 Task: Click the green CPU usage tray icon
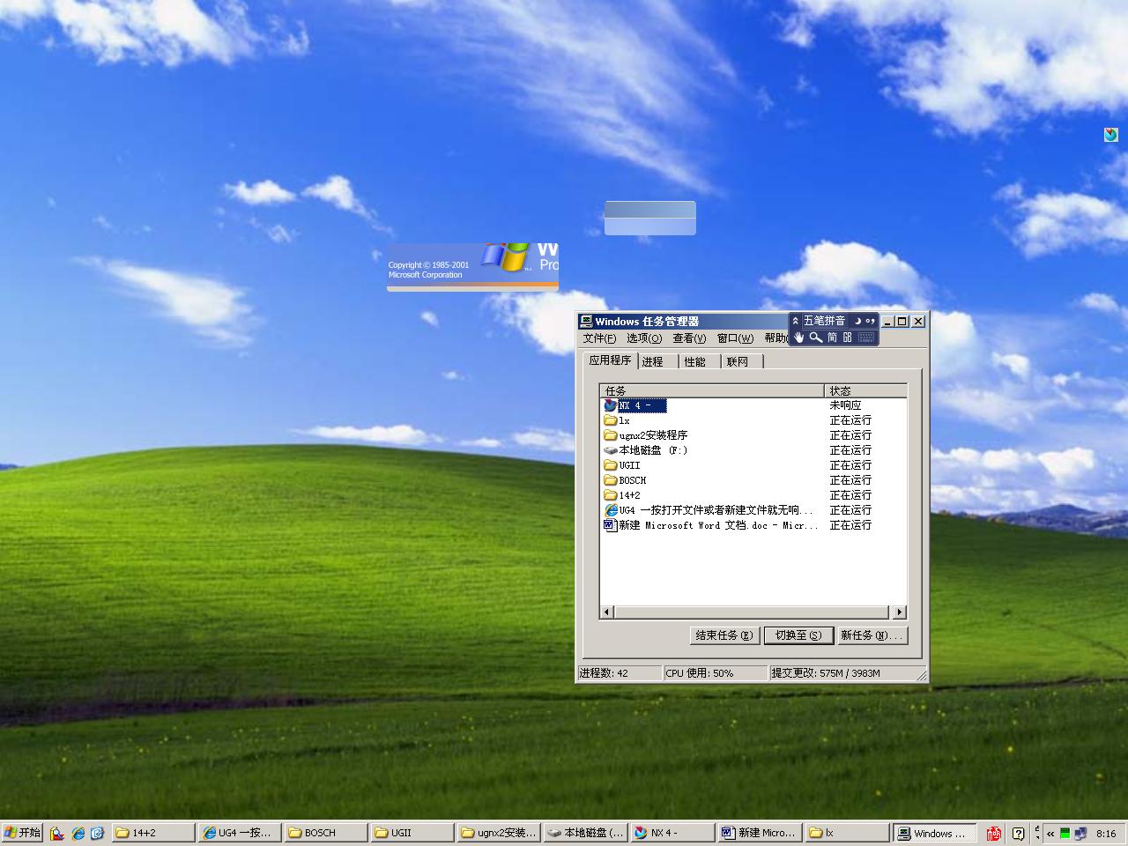pos(1065,833)
